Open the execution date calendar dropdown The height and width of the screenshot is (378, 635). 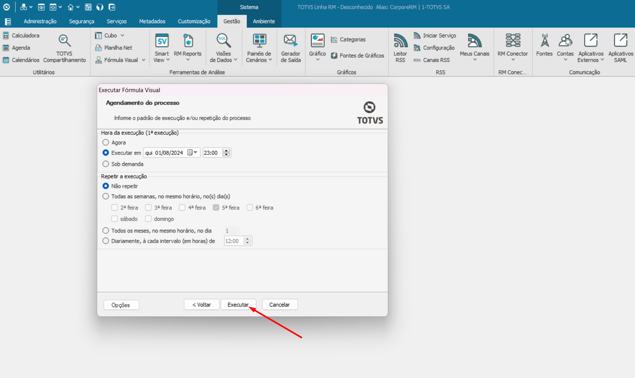pos(192,153)
